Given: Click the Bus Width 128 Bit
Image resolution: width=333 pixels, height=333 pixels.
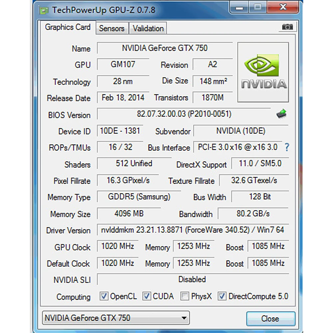Looking at the screenshot, I should [x=260, y=197].
